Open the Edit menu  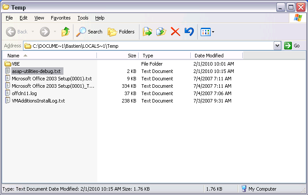[x=23, y=18]
